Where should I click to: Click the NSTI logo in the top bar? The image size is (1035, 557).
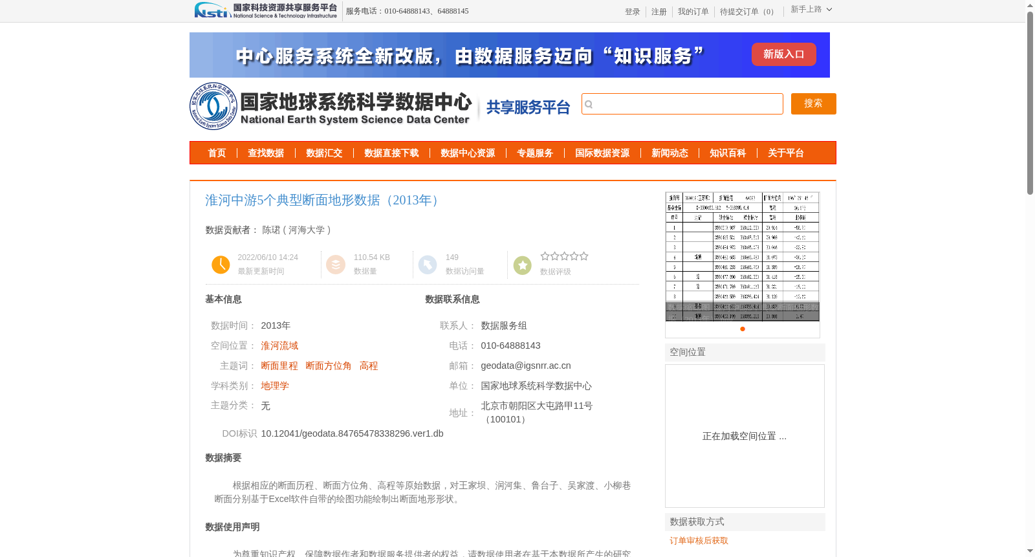pyautogui.click(x=266, y=10)
